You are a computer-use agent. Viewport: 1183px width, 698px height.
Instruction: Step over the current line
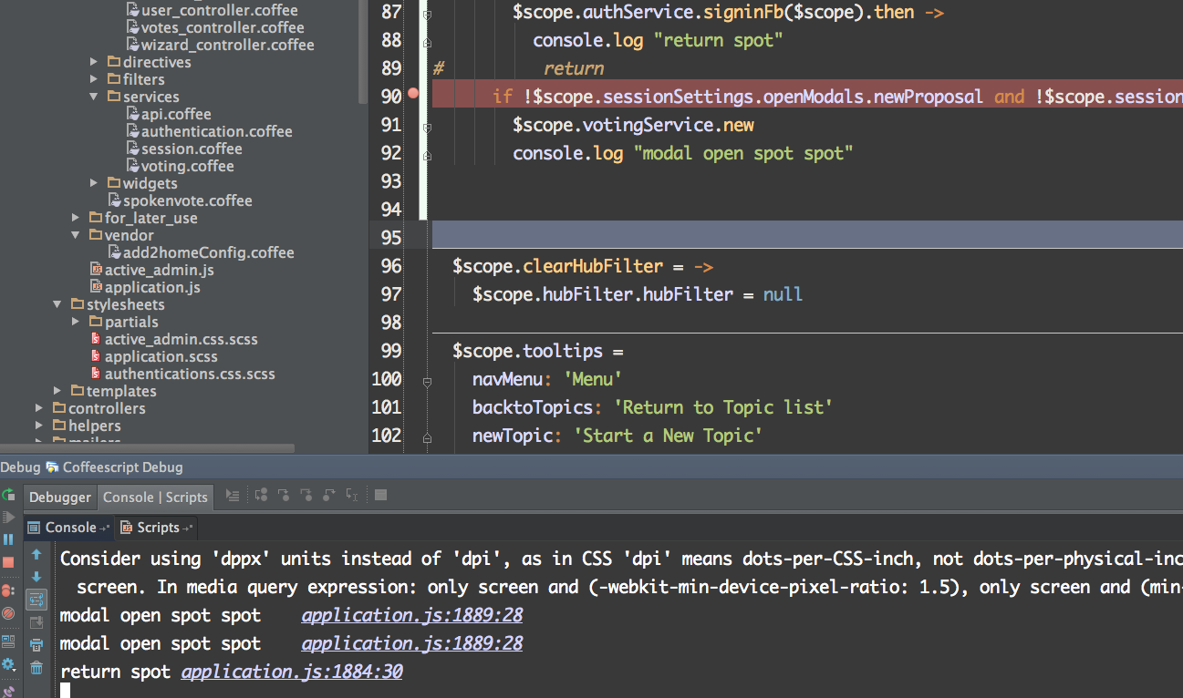coord(261,495)
